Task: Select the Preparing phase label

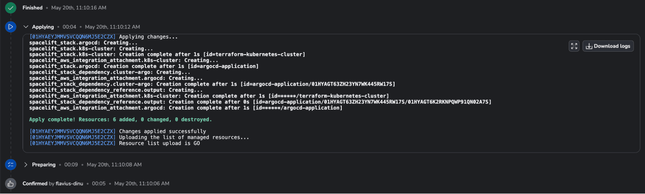Action: (x=43, y=164)
